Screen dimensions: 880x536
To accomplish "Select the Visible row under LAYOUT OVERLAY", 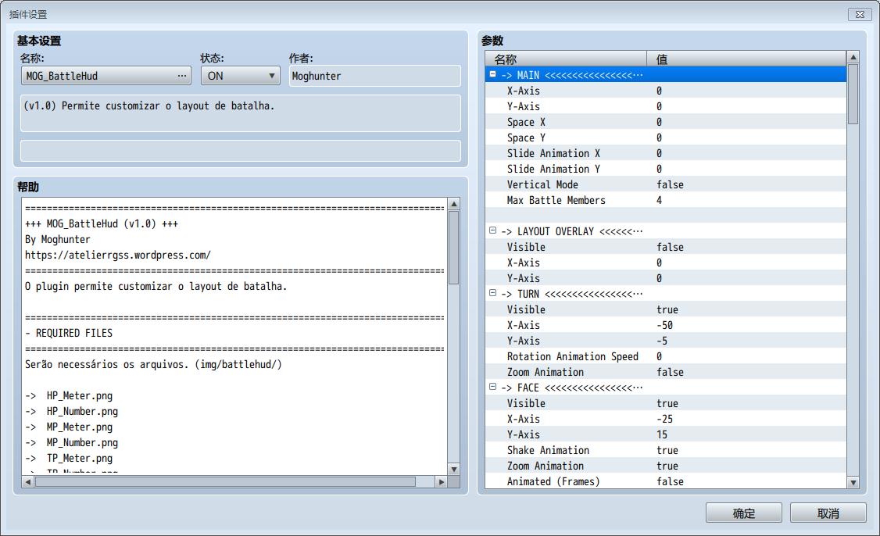I will [666, 247].
